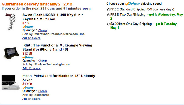Change quantity of the moshi PalmGuard

[43, 91]
